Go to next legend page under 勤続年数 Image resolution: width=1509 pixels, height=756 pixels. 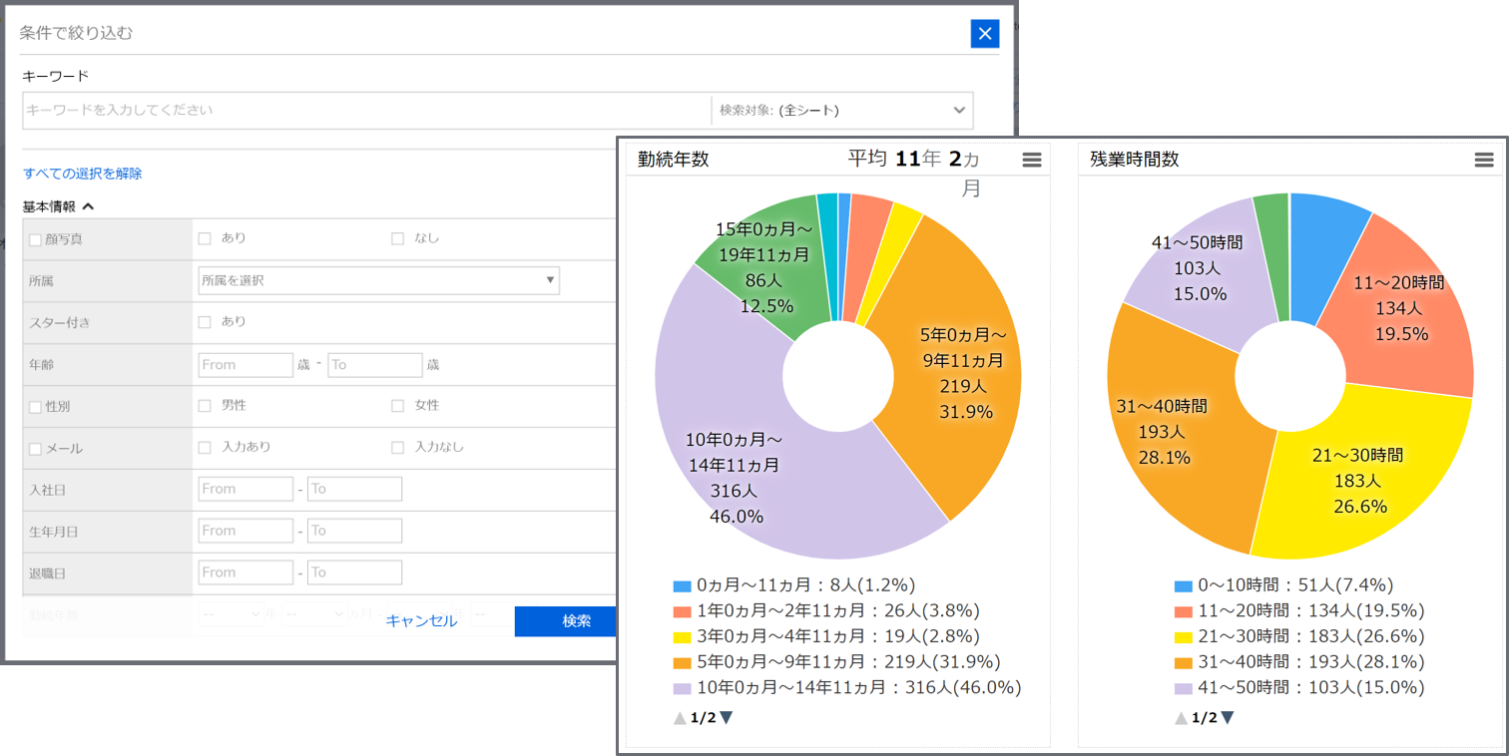coord(727,717)
